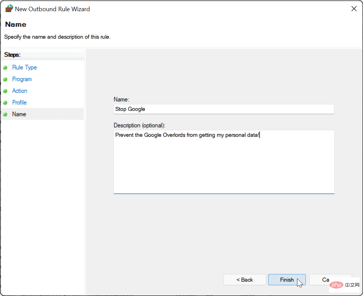Click the firewall wizard icon in title bar
Screen dimensions: 363x296
pyautogui.click(x=9, y=8)
